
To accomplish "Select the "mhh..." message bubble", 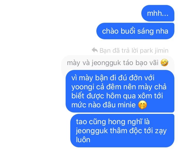I will coord(158,13).
